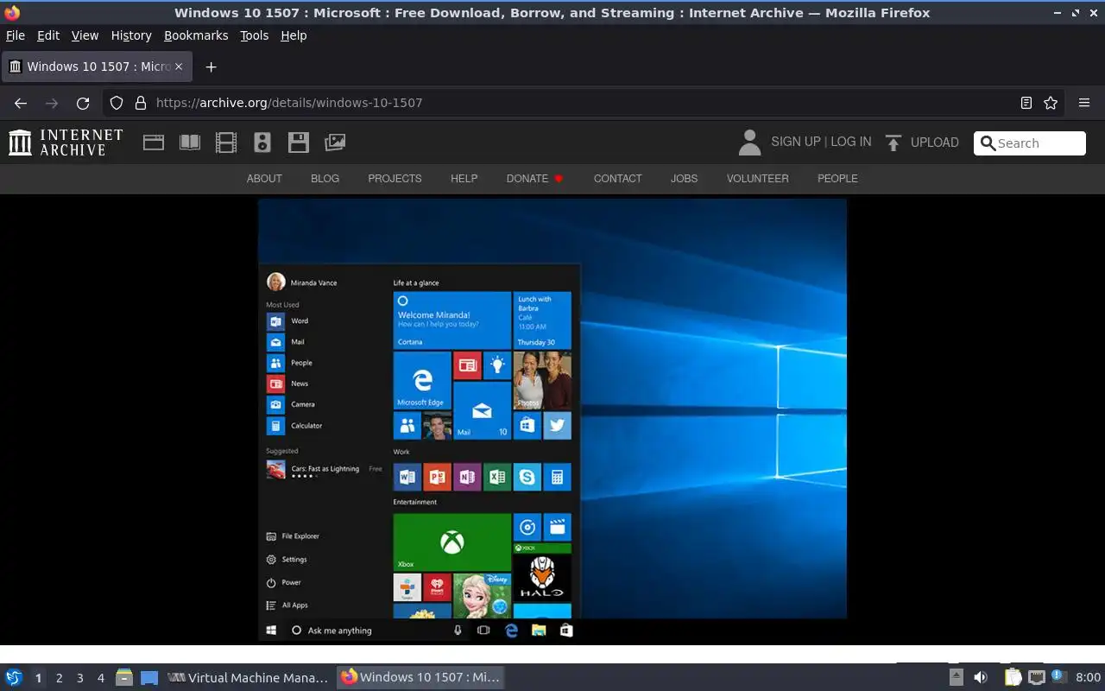
Task: Click the search magnifier icon
Action: coord(988,143)
